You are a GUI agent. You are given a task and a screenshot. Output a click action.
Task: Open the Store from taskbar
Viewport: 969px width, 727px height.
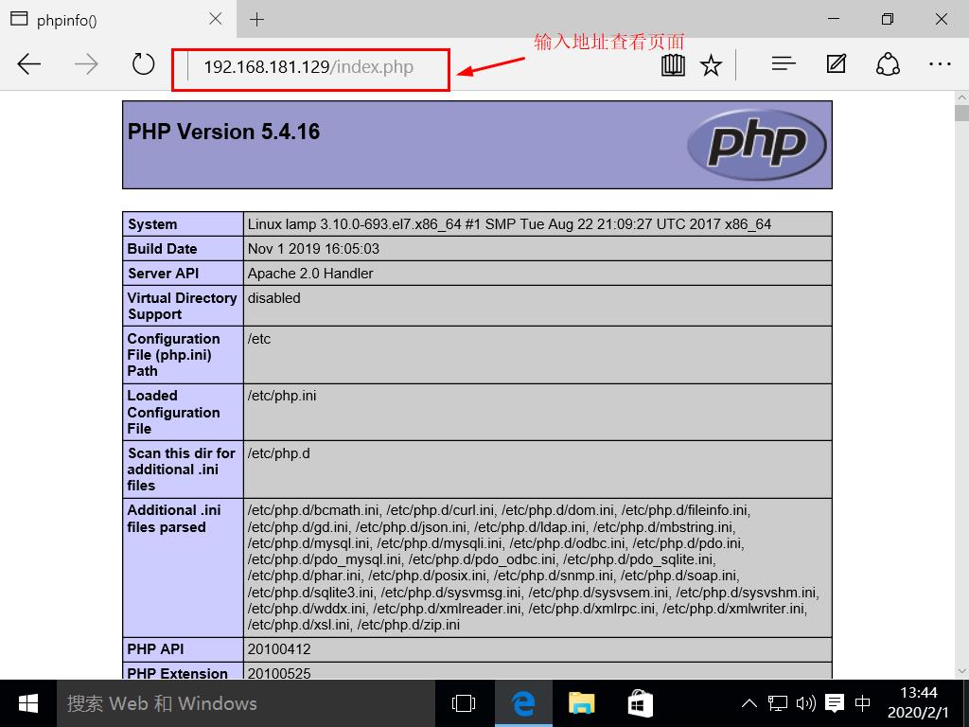pyautogui.click(x=640, y=703)
